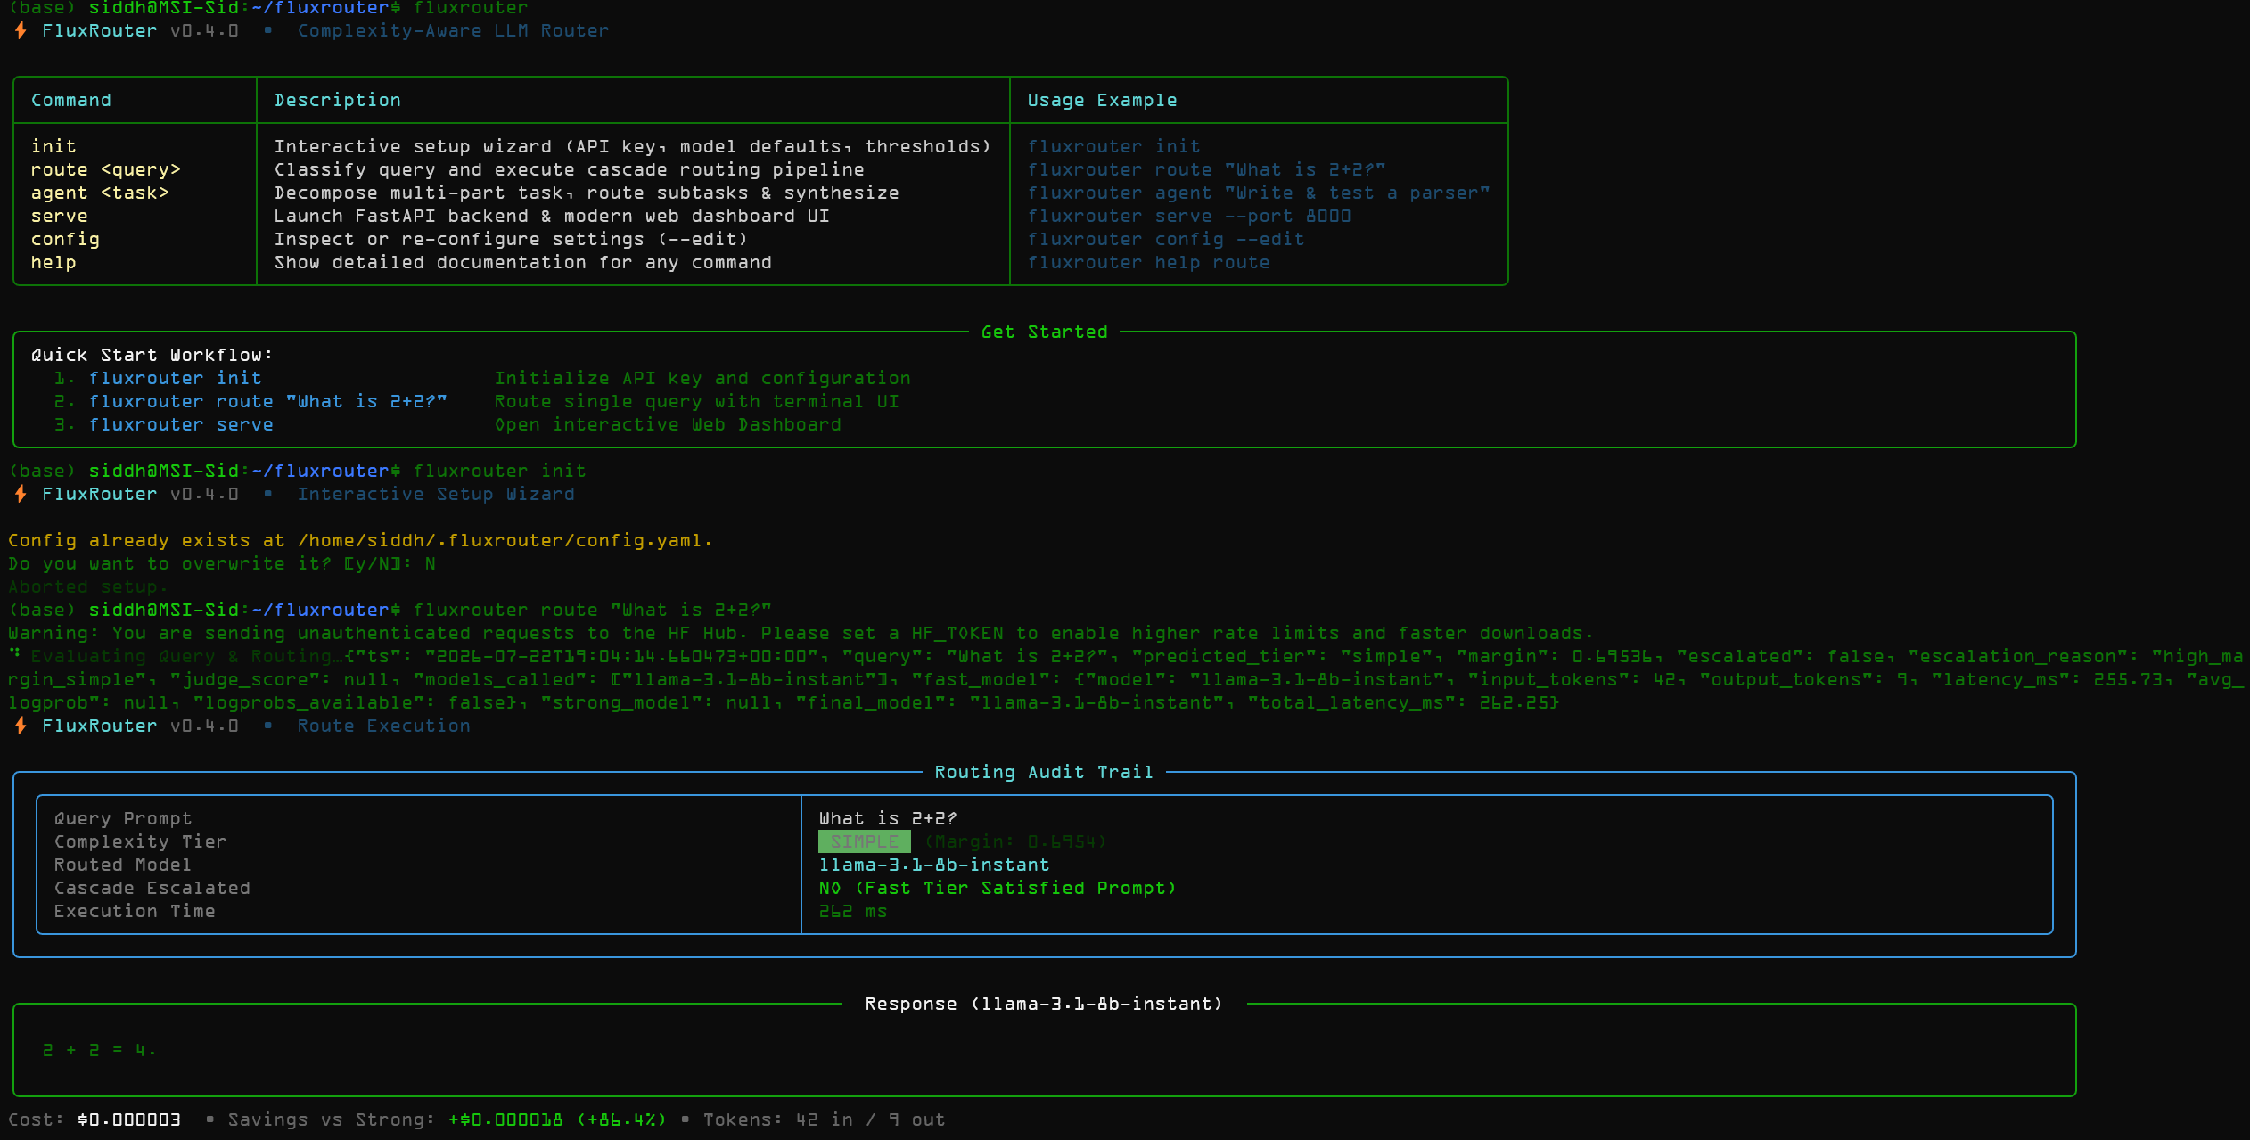Click the 'agent <task>' command cell

(100, 193)
